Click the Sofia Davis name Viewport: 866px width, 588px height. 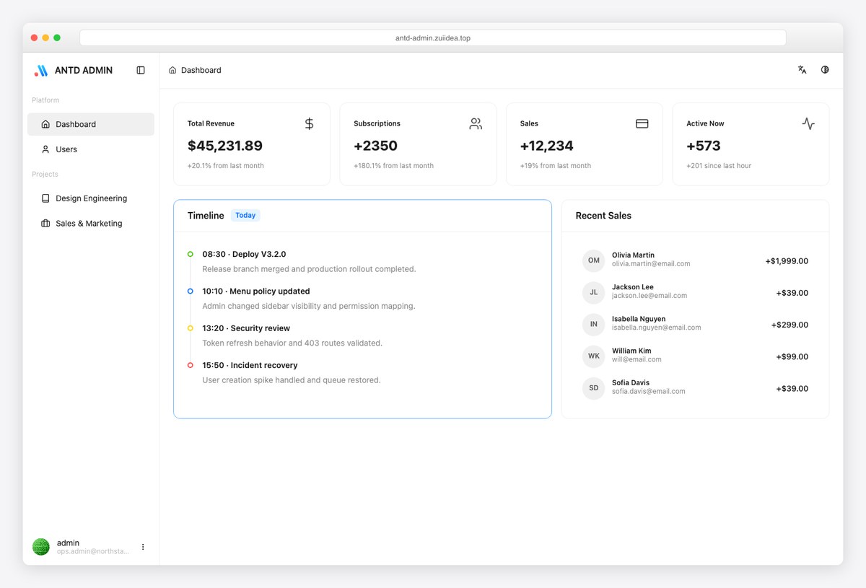pos(631,383)
